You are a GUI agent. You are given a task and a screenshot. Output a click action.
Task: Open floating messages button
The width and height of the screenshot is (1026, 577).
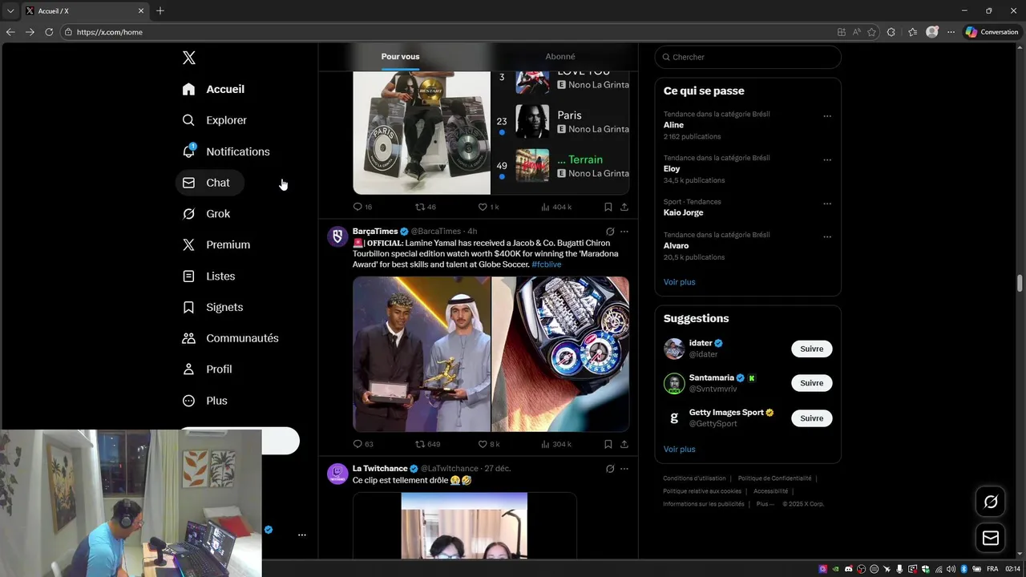(x=991, y=539)
